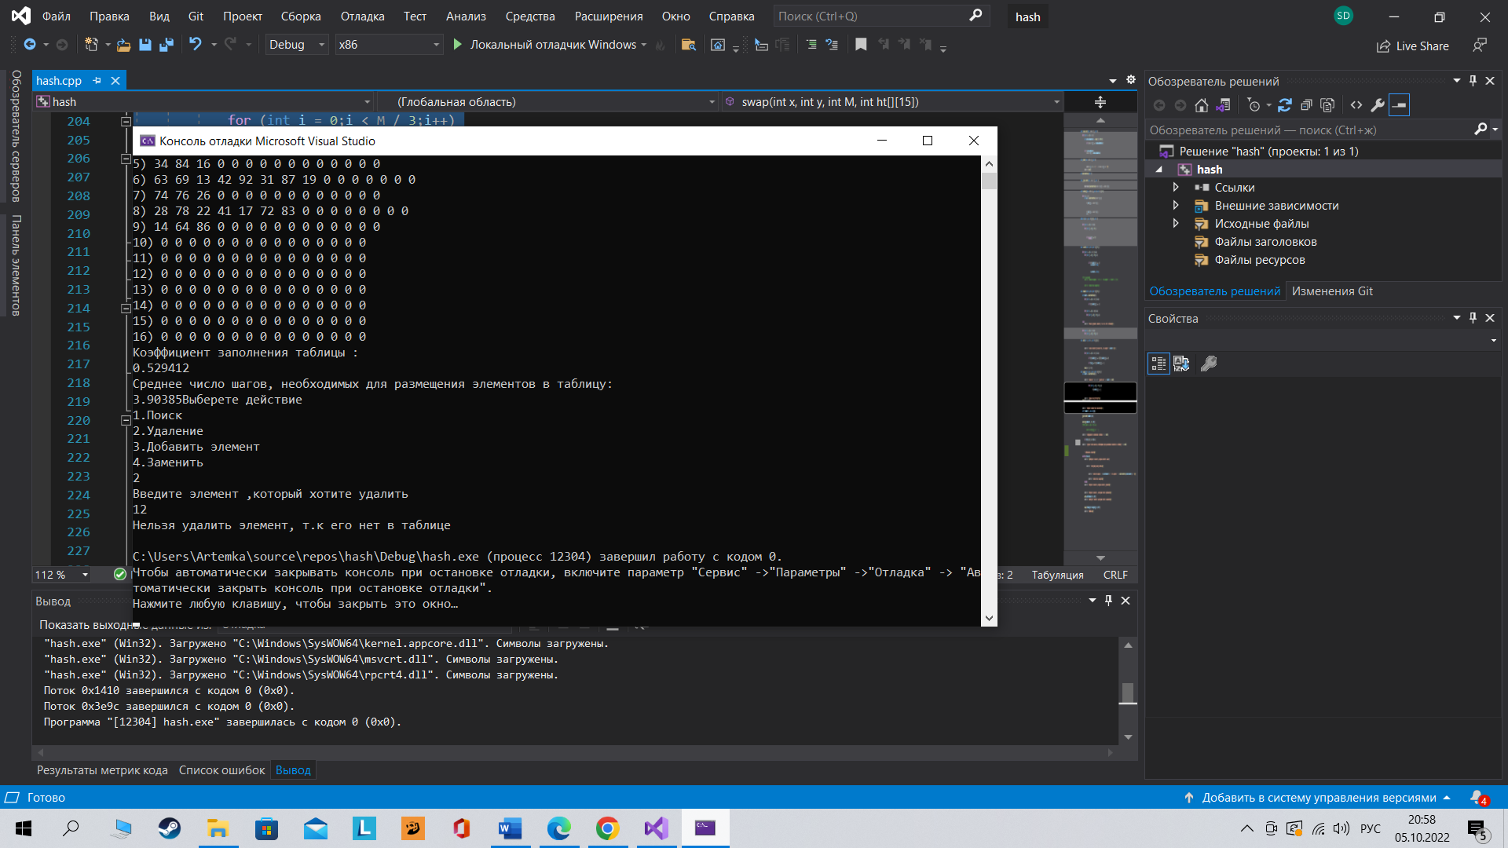Screen dimensions: 1508x848
Task: Click the Undo arrow icon
Action: pyautogui.click(x=196, y=45)
